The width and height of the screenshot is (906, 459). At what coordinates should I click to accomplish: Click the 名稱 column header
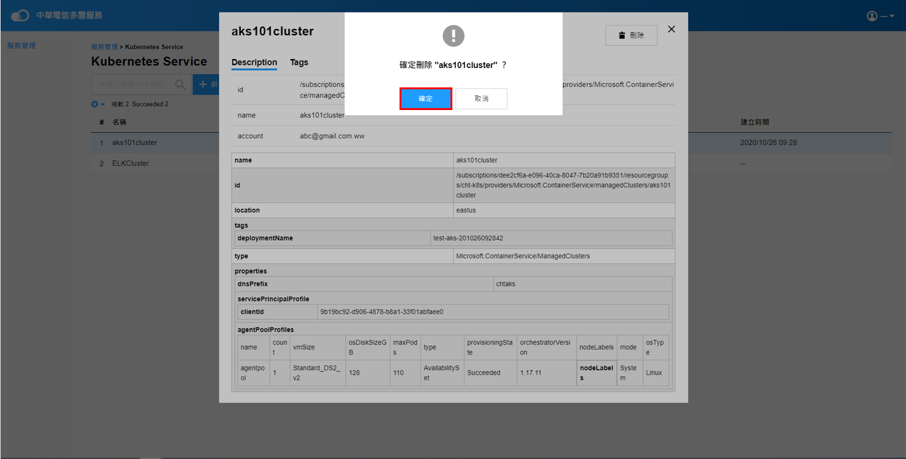coord(119,122)
